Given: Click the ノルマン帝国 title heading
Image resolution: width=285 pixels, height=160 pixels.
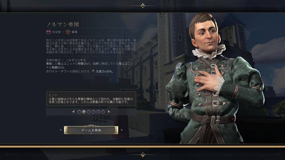Looking at the screenshot, I should (x=62, y=24).
